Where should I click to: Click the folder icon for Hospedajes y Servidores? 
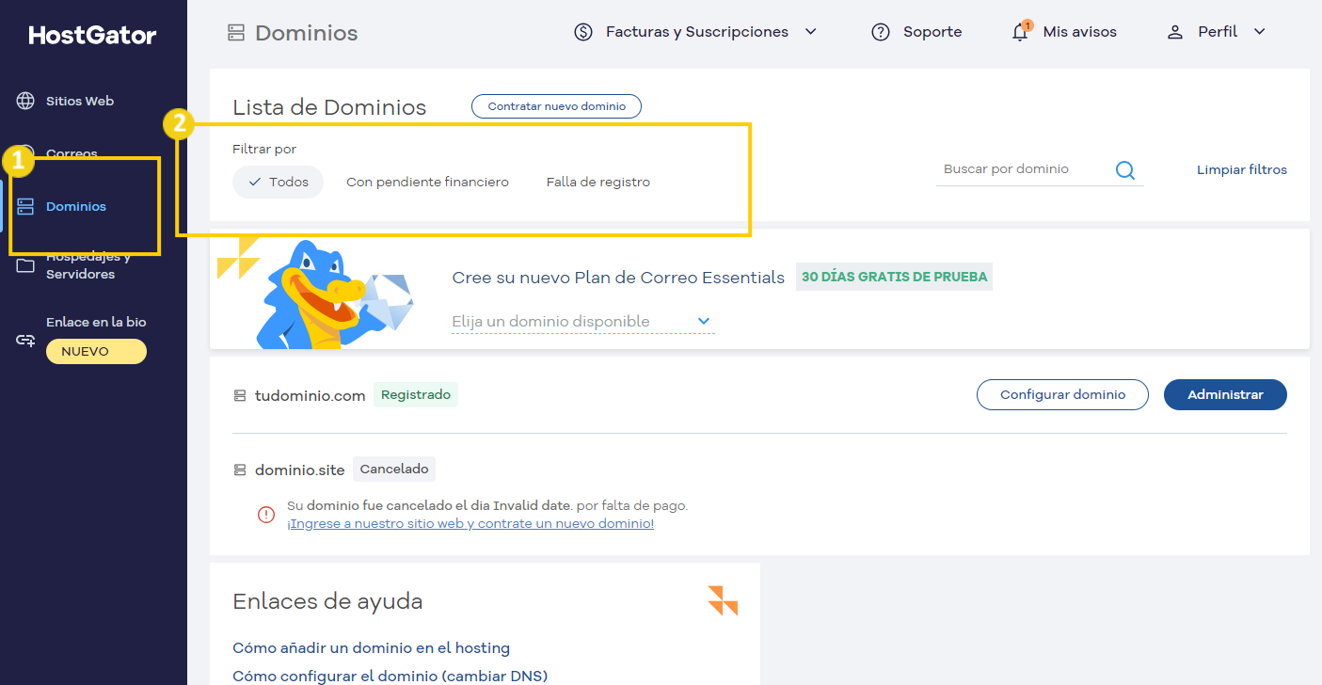click(x=25, y=266)
